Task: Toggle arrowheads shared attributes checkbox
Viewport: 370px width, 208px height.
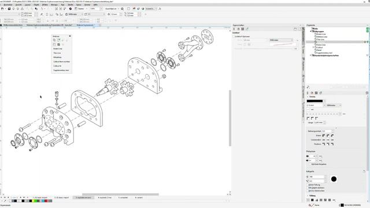Action: pyautogui.click(x=310, y=164)
